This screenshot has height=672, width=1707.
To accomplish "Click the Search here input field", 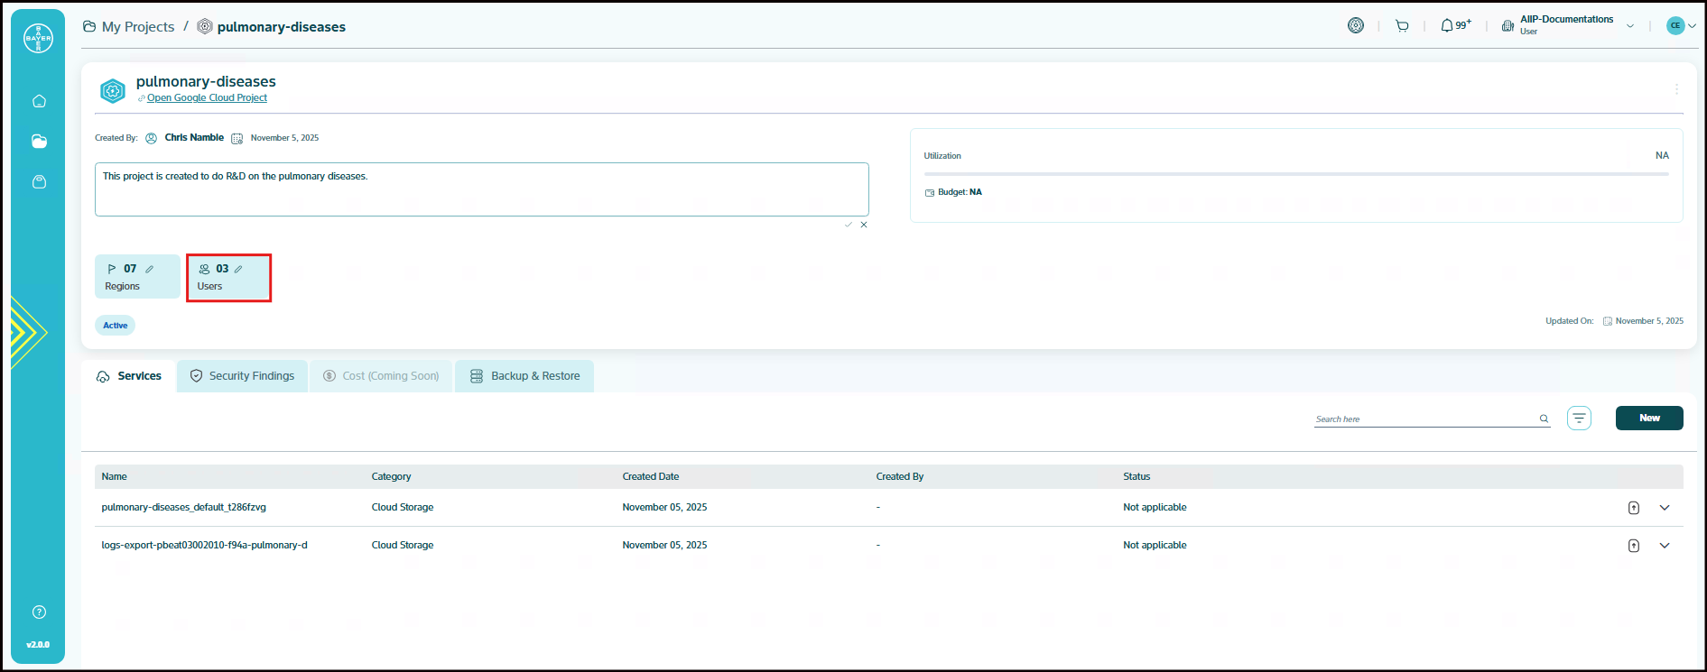I will [x=1424, y=419].
